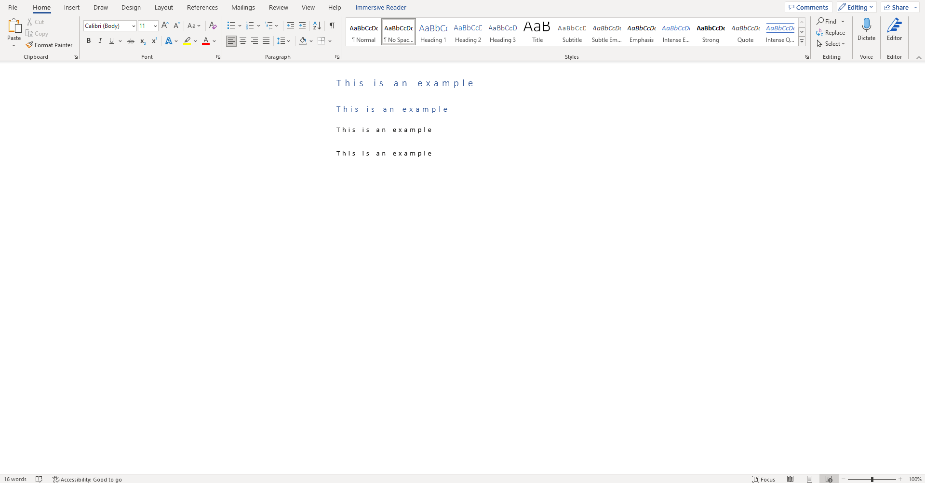925x483 pixels.
Task: Apply the Title style
Action: click(x=537, y=32)
